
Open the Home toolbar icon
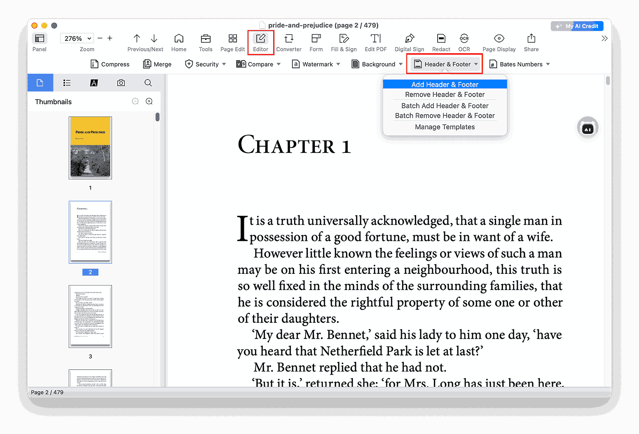[179, 38]
